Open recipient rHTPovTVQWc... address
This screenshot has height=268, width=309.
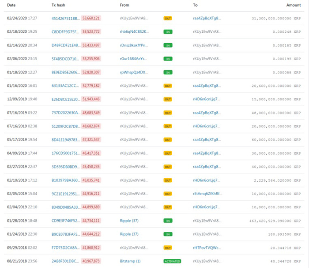pyautogui.click(x=207, y=248)
